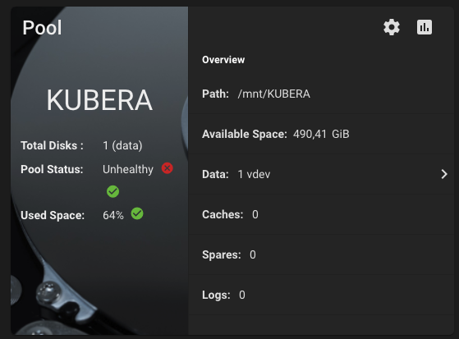
Task: Expand the Data vdev details chevron
Action: click(444, 174)
